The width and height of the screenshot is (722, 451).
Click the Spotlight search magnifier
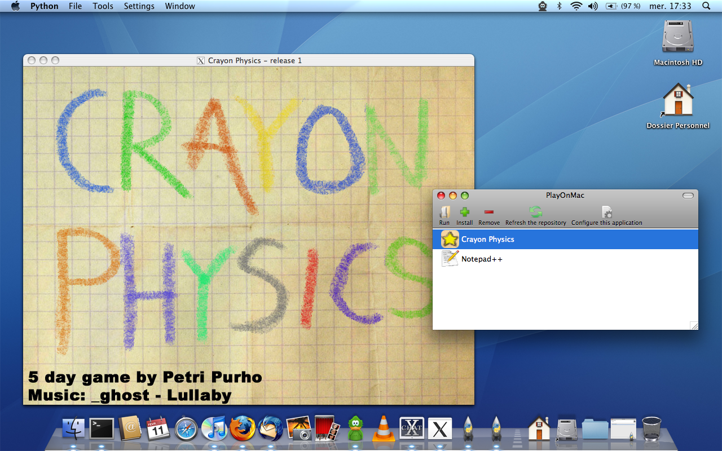[706, 6]
